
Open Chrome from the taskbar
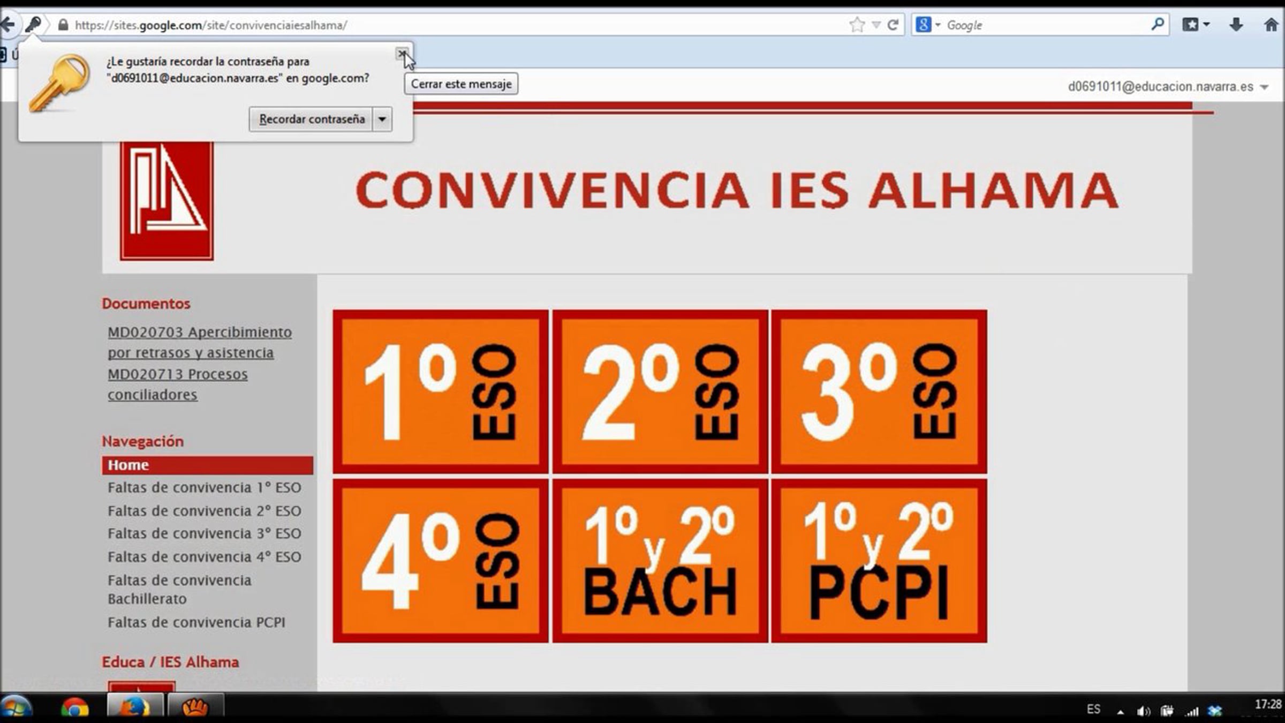coord(74,708)
